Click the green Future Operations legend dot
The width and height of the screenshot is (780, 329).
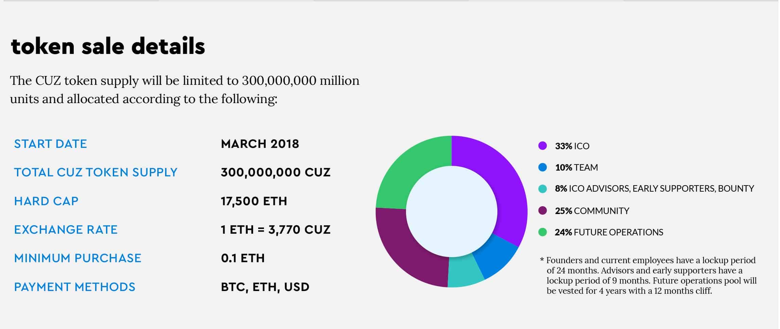(x=543, y=232)
